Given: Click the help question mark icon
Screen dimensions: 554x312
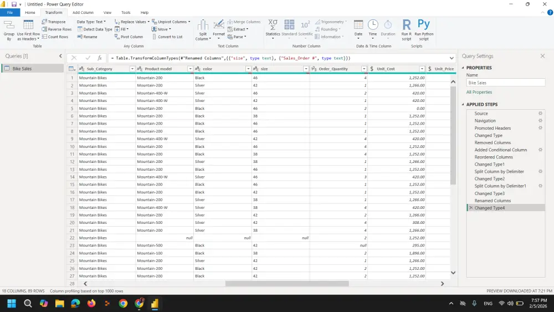Looking at the screenshot, I should click(550, 12).
